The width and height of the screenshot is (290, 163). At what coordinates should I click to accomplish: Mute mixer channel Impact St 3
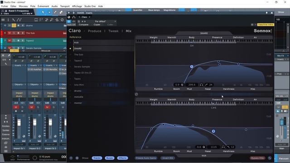47,107
